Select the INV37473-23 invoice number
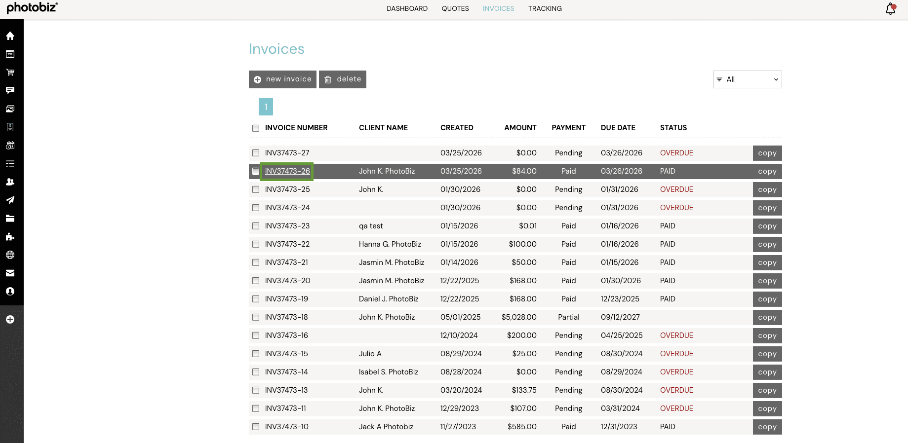This screenshot has width=908, height=443. click(287, 226)
